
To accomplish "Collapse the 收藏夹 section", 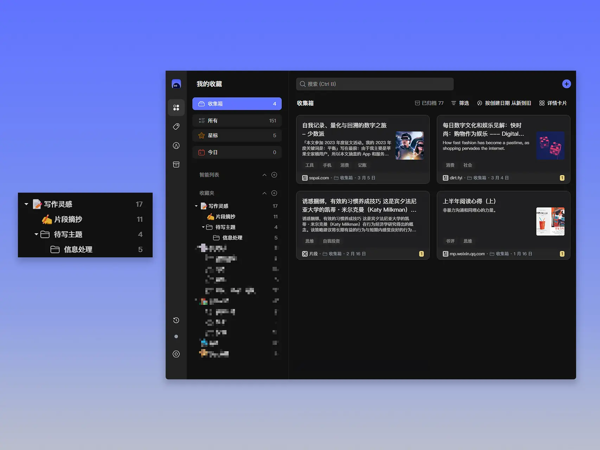I will coord(264,193).
